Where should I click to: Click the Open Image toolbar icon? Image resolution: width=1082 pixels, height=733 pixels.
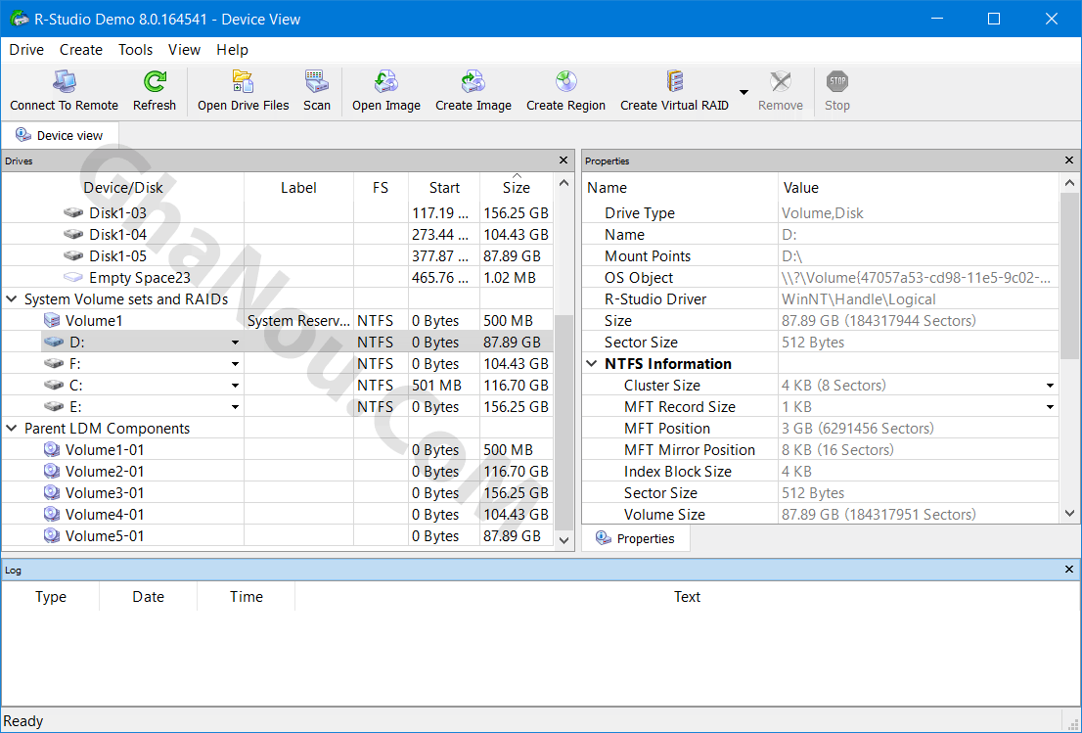[x=386, y=81]
